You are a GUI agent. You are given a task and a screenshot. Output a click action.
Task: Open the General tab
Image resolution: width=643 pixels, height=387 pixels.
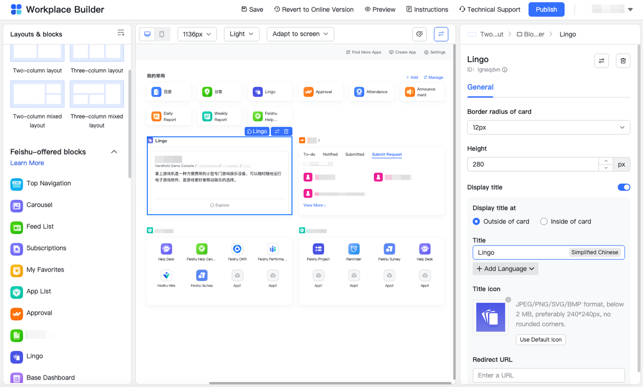pos(480,87)
